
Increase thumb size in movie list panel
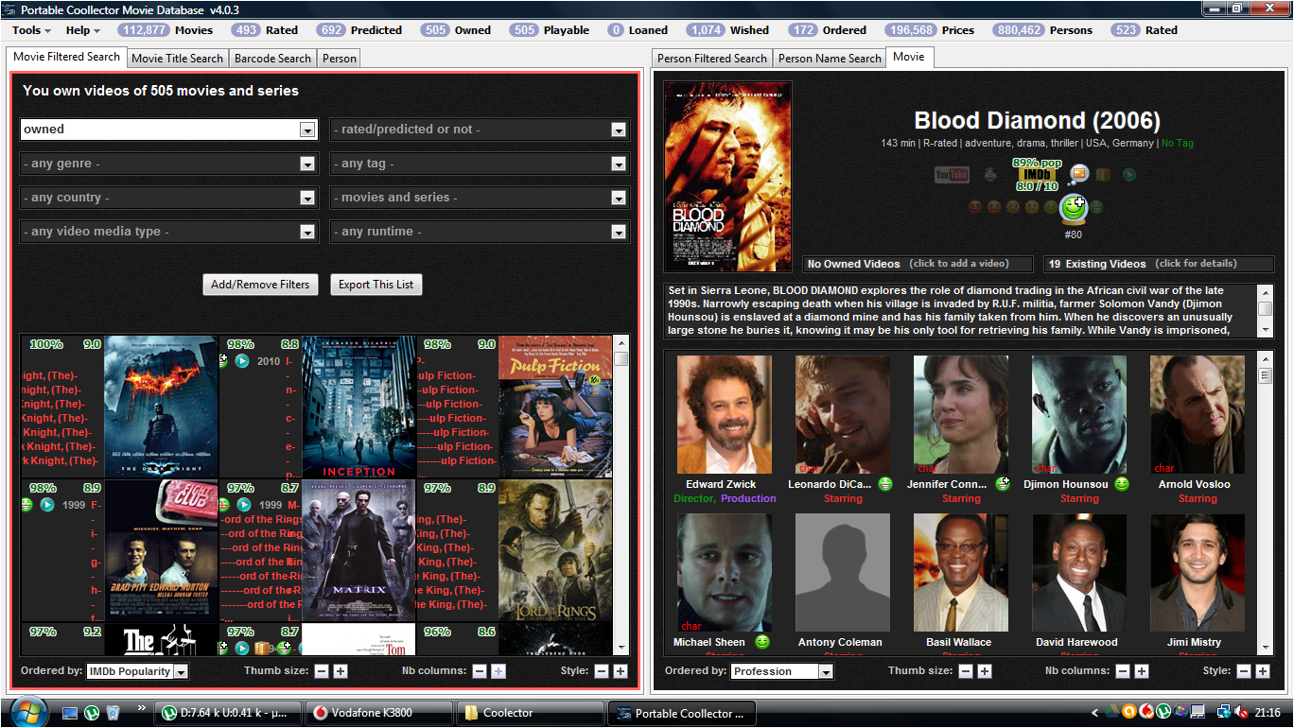[x=341, y=671]
